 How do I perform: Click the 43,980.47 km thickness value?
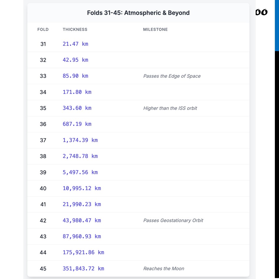coord(82,220)
